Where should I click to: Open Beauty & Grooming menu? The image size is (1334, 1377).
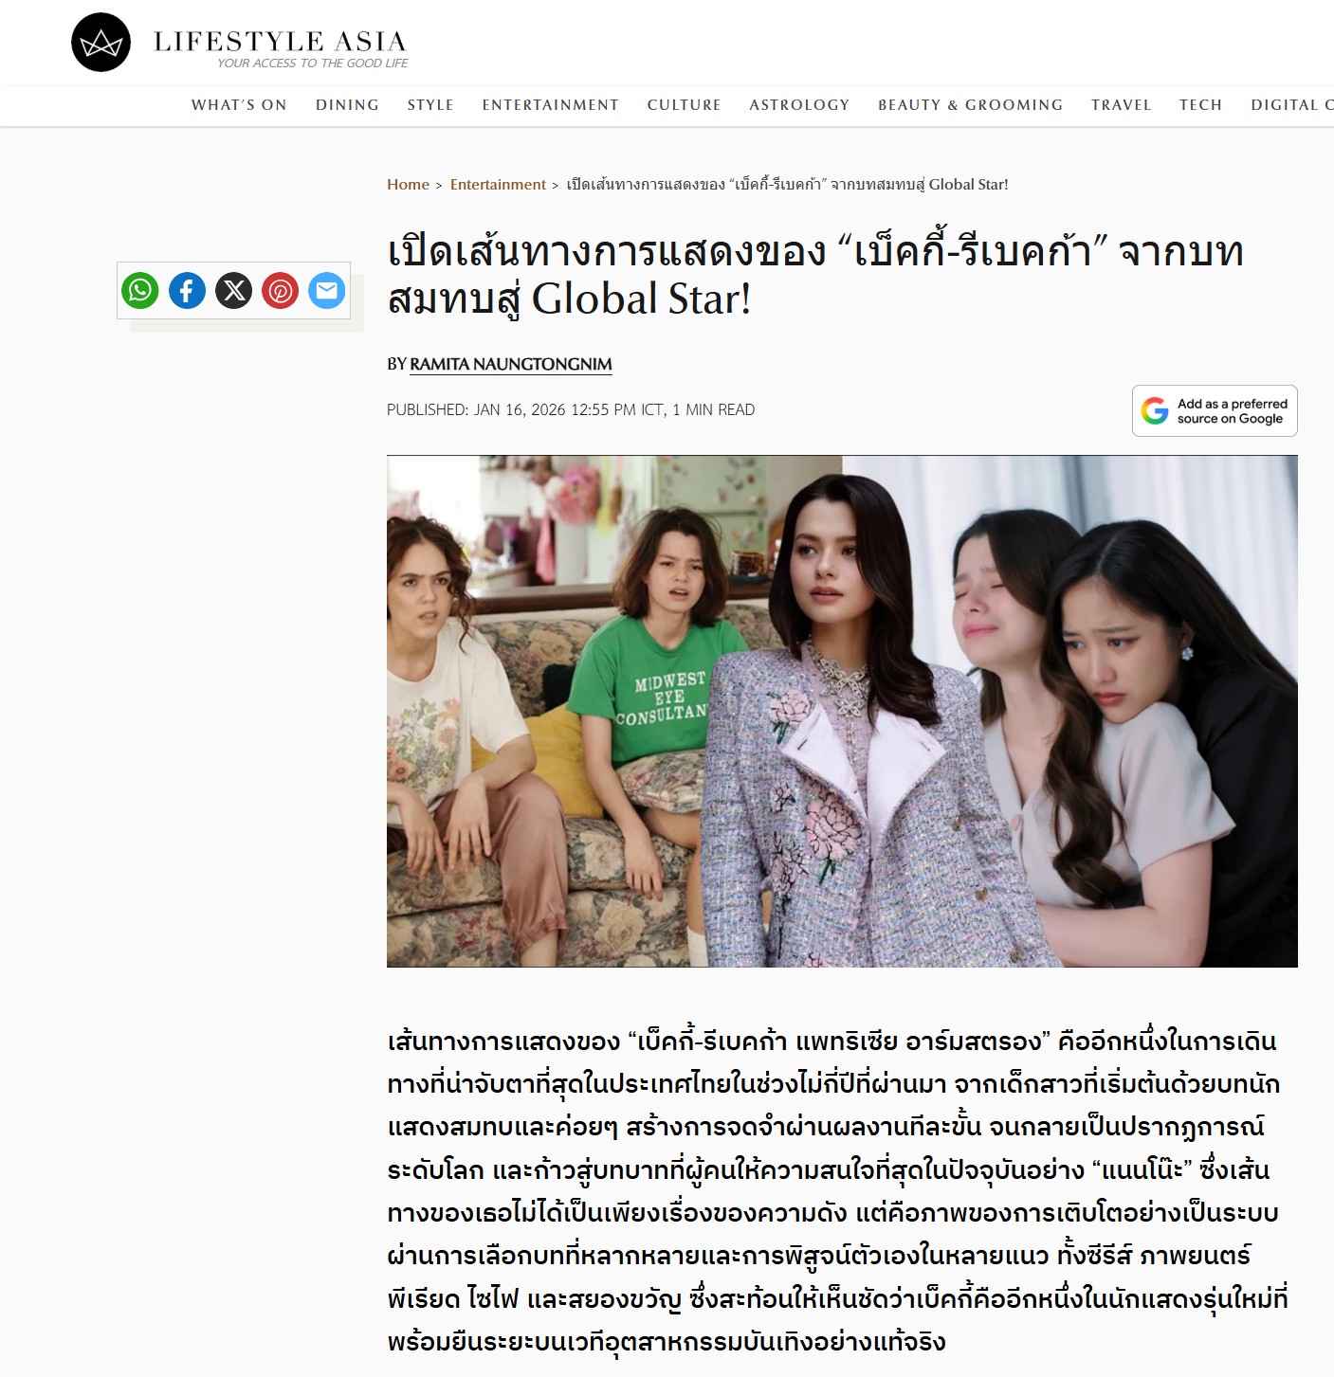click(970, 105)
